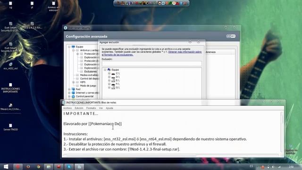The height and width of the screenshot is (170, 302).
Task: Switch to Notepad taskbar button
Action: (79, 167)
